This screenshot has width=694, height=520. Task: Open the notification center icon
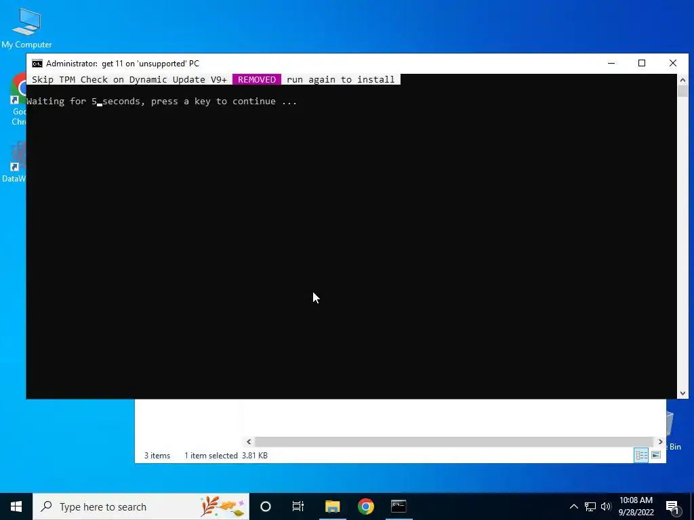(x=673, y=506)
